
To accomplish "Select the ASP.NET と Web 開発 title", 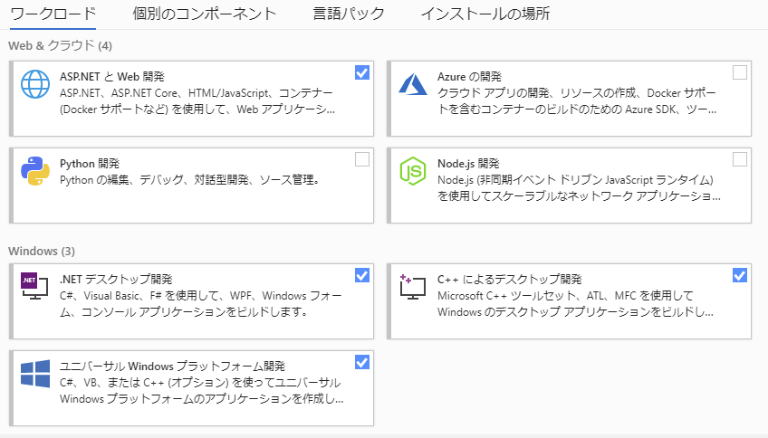I will tap(112, 77).
